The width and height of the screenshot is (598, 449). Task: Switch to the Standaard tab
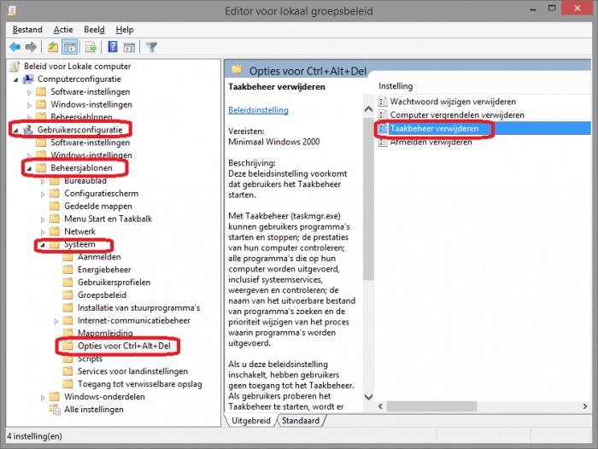click(301, 421)
